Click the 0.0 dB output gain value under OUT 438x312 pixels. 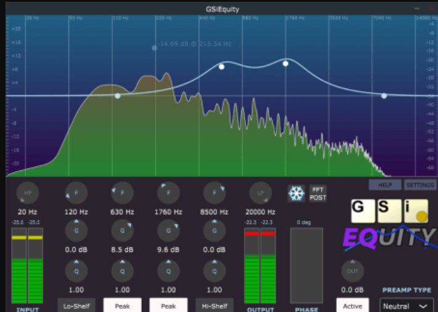[352, 290]
